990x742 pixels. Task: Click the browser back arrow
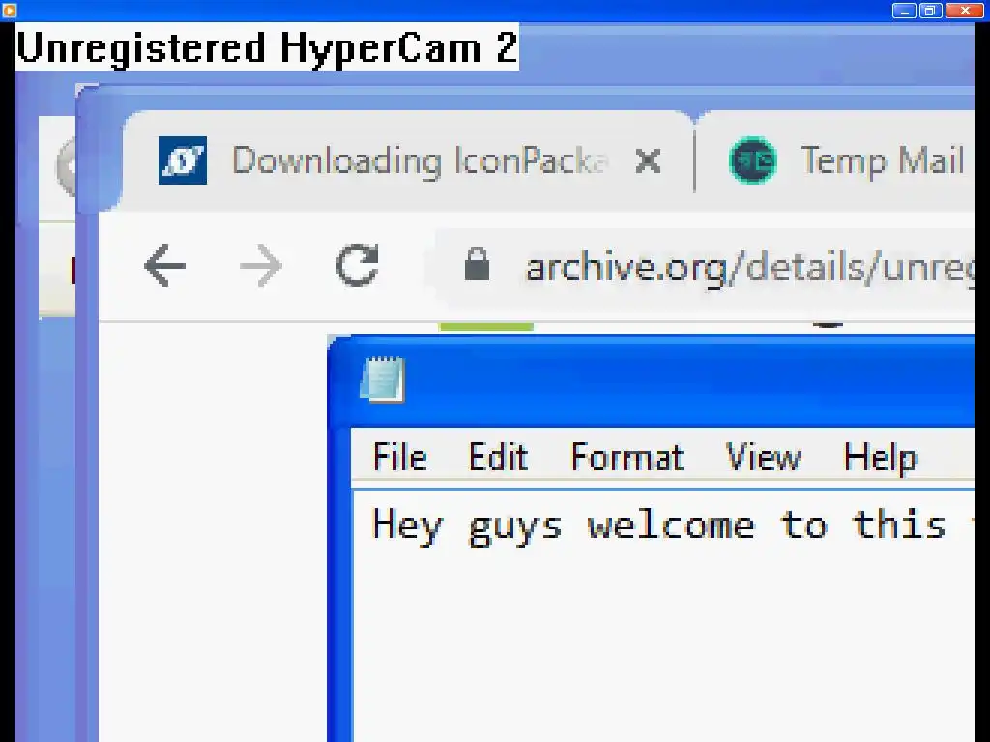[164, 266]
